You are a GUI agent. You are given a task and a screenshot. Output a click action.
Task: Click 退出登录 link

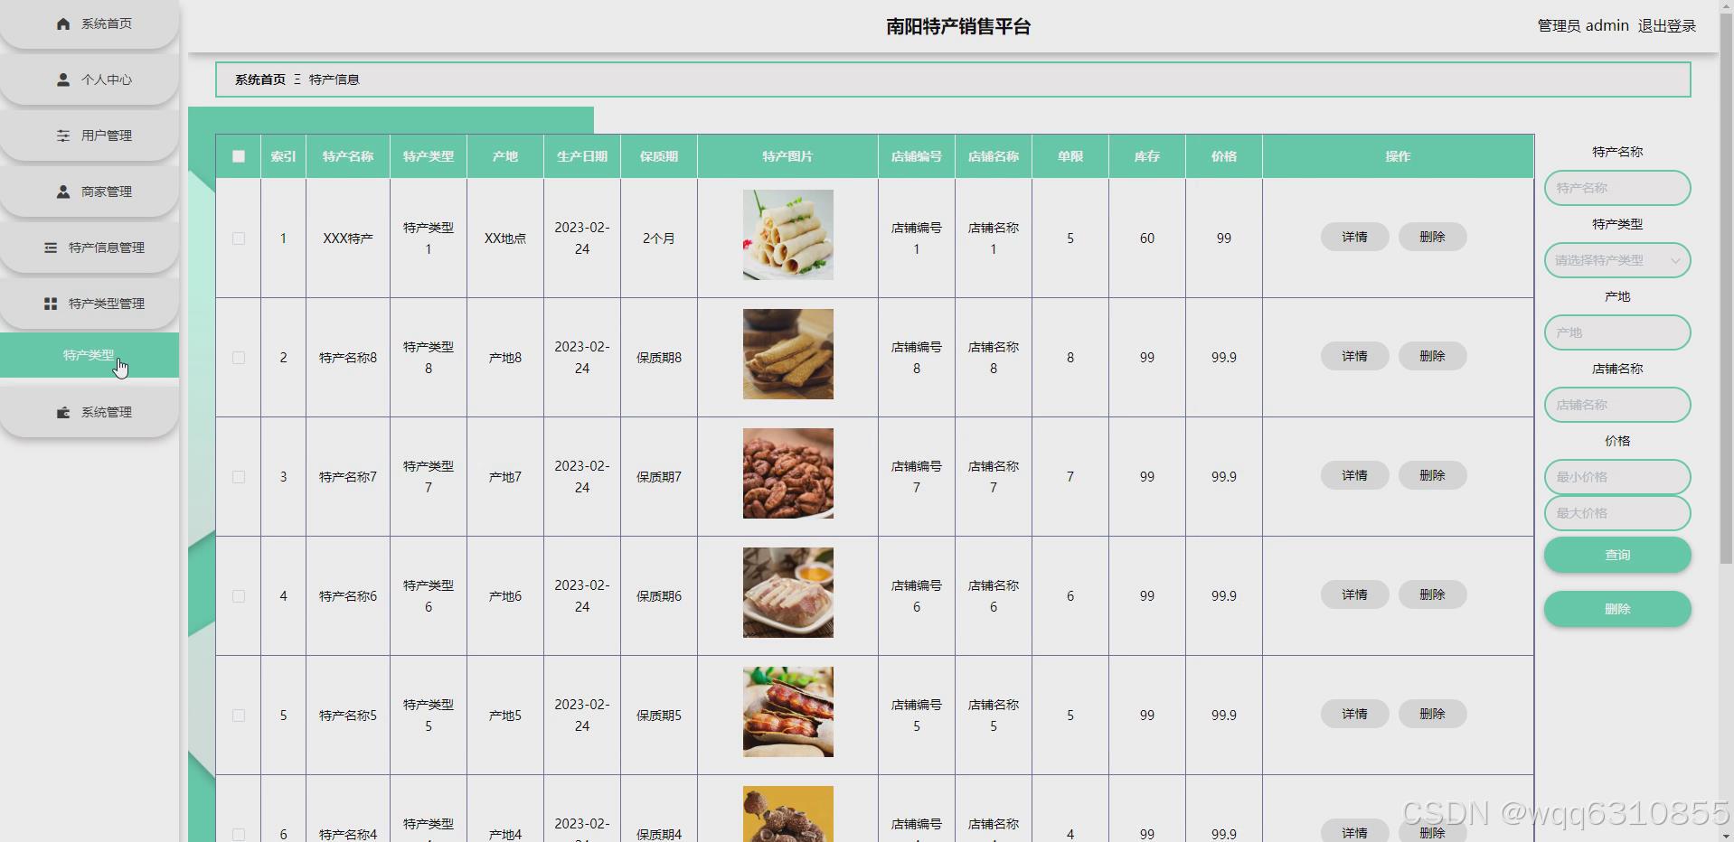[1666, 26]
